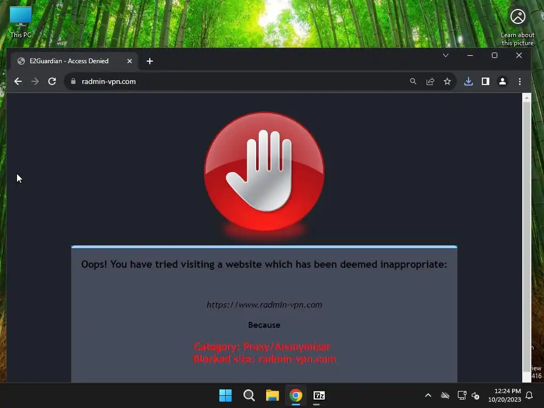The width and height of the screenshot is (544, 408).
Task: Close the E2Guardian - Access Denied tab
Action: click(x=130, y=61)
